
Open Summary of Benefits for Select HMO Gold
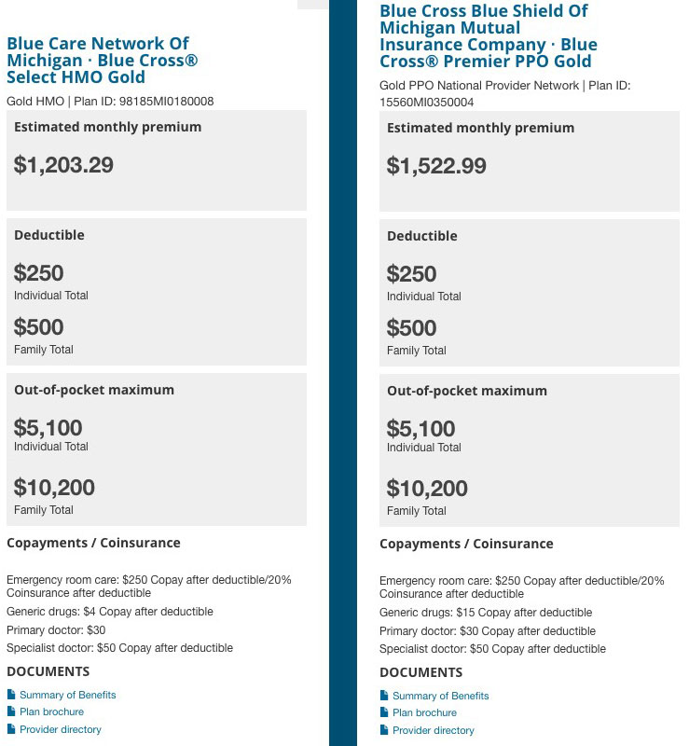(x=67, y=695)
